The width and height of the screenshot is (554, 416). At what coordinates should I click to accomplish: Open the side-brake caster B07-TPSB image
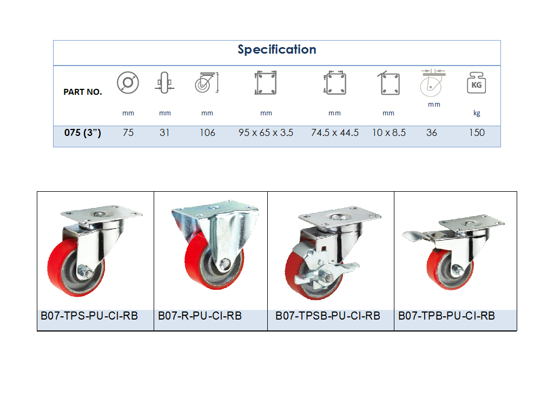[x=333, y=252]
